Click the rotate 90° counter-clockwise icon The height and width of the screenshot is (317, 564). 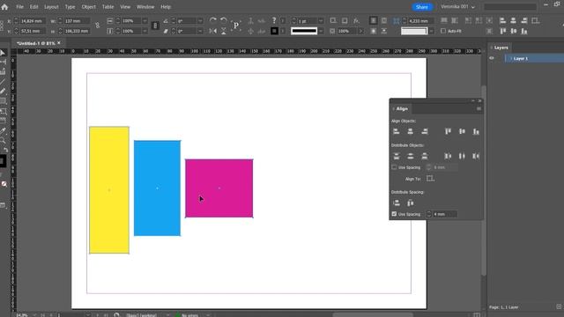[x=223, y=20]
